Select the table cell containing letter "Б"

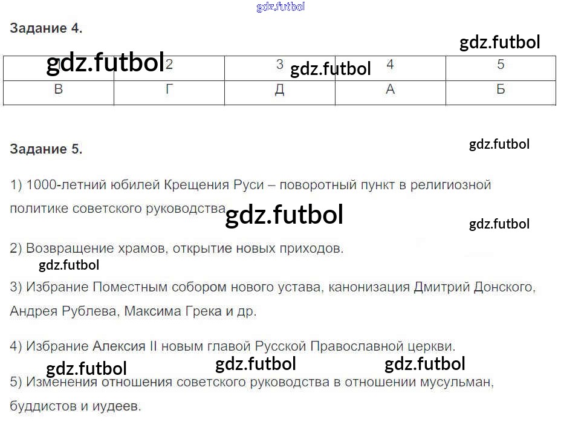click(501, 91)
